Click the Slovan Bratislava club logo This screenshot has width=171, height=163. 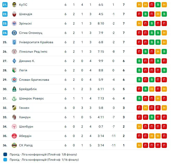[x=14, y=80]
